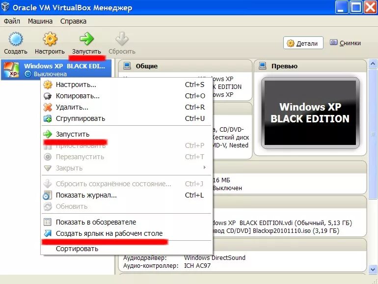This screenshot has height=284, width=378.
Task: Click the Windows XP logo icon in VM list
Action: point(11,69)
